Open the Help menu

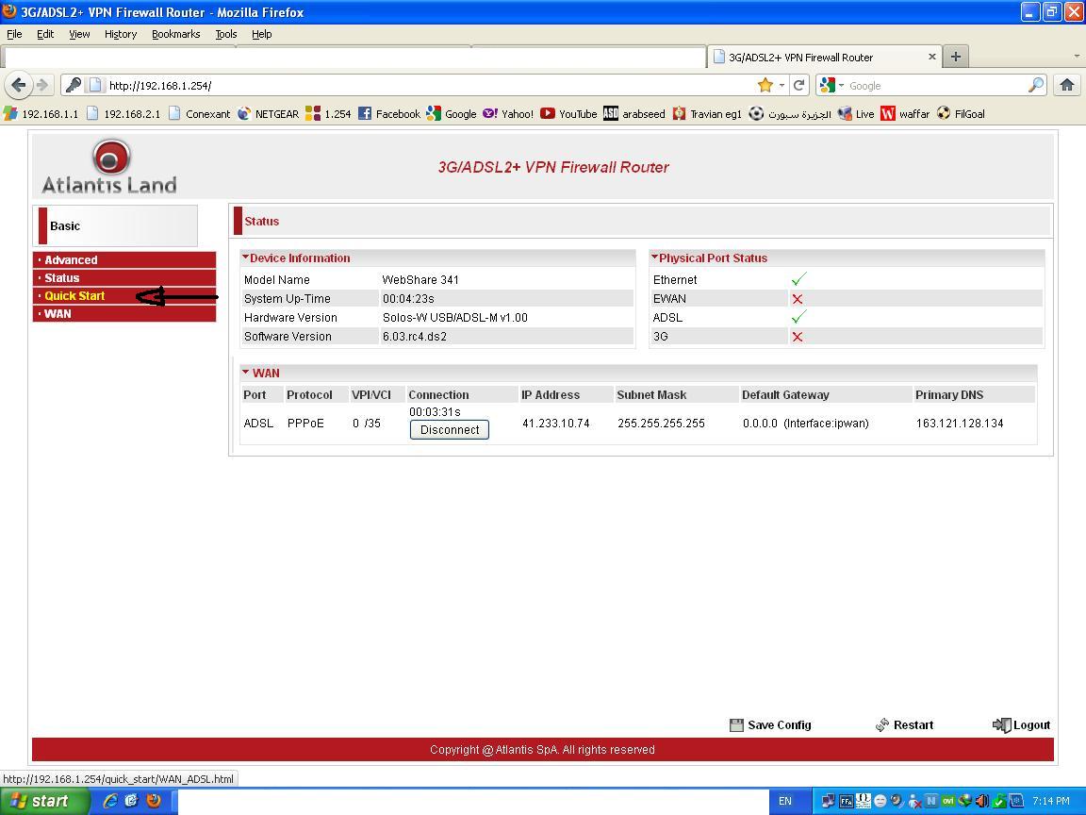(x=262, y=34)
